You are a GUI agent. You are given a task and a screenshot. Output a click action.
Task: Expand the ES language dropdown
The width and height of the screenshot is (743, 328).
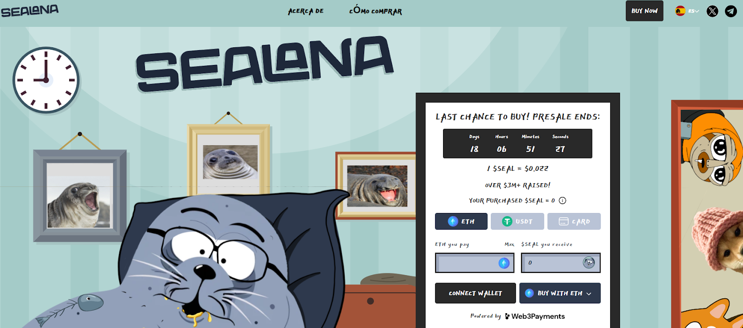pyautogui.click(x=694, y=11)
